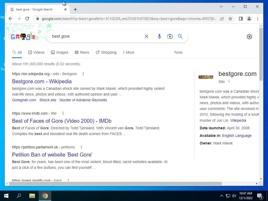This screenshot has width=268, height=201.
Task: Click the browser forward arrow
Action: (x=19, y=19)
